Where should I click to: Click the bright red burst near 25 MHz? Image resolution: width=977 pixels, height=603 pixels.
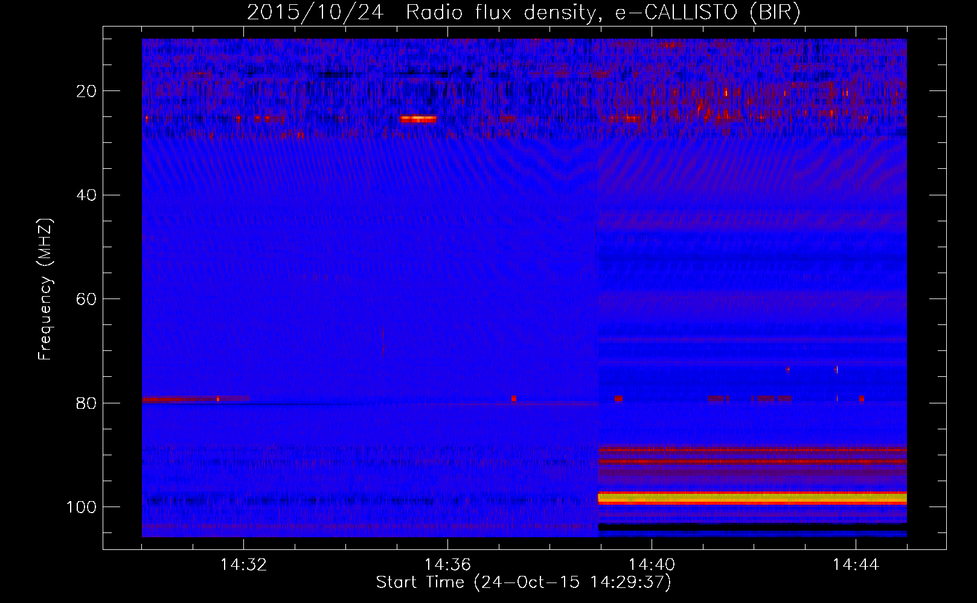pos(418,119)
